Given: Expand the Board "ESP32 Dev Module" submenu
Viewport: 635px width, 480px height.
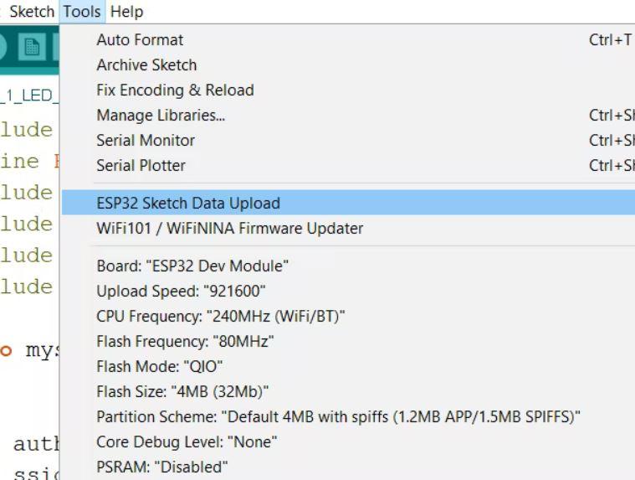Looking at the screenshot, I should (x=192, y=266).
